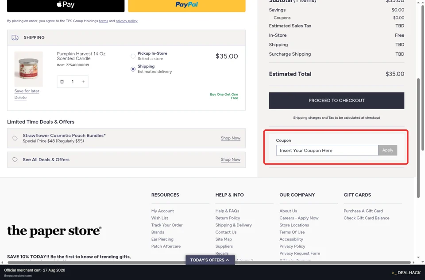Open Ear Piercing footer link
The width and height of the screenshot is (425, 280).
coord(162,239)
